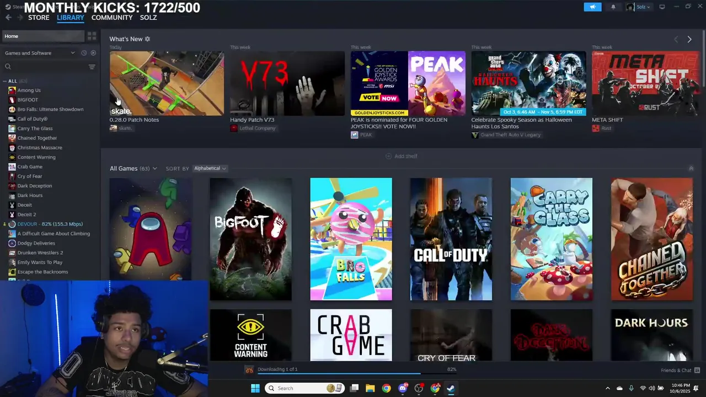Screen dimensions: 706x397
Task: Click the recent activity clock sort icon
Action: click(84, 53)
